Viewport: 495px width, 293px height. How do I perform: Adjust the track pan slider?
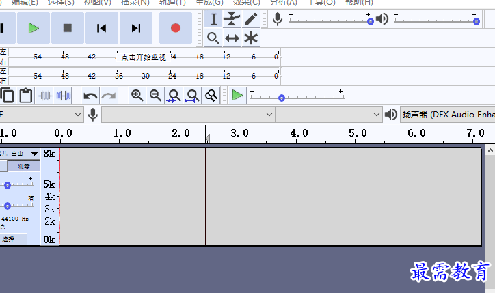point(8,206)
